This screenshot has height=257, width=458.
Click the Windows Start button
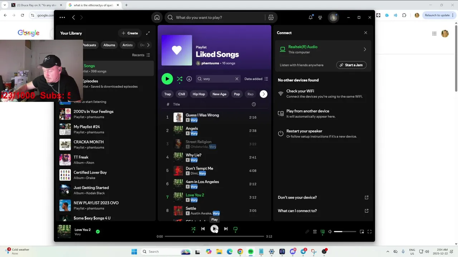click(x=134, y=252)
